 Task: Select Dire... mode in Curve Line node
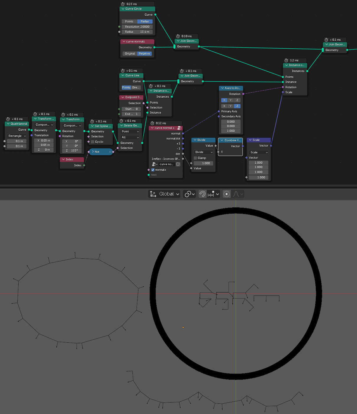coord(136,88)
